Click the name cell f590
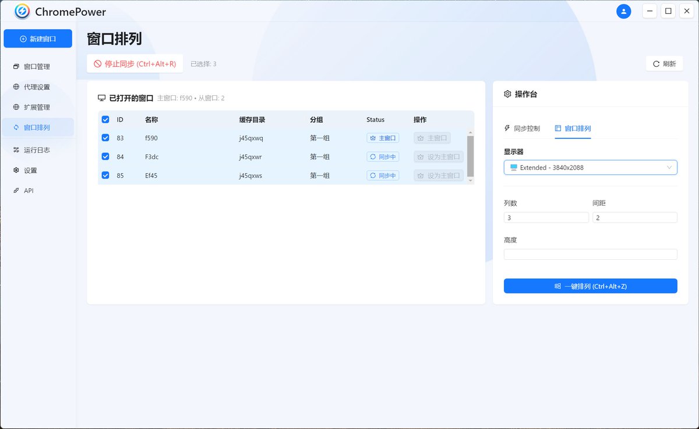This screenshot has height=429, width=699. click(x=151, y=138)
